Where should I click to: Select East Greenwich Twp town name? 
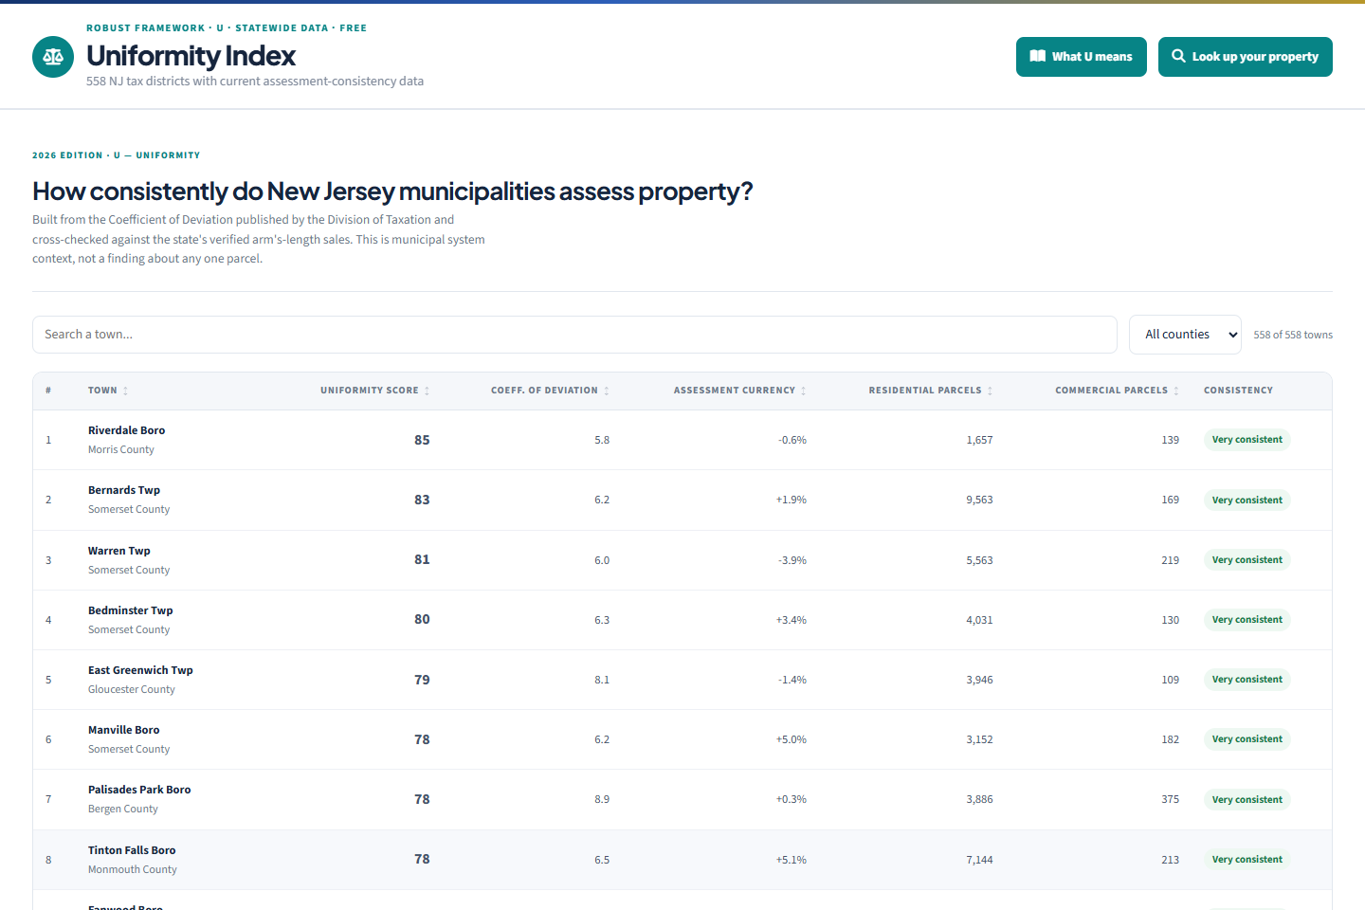click(x=140, y=670)
